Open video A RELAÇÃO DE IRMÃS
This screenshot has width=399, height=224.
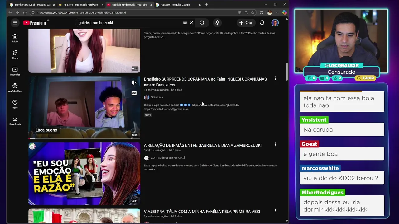point(203,145)
